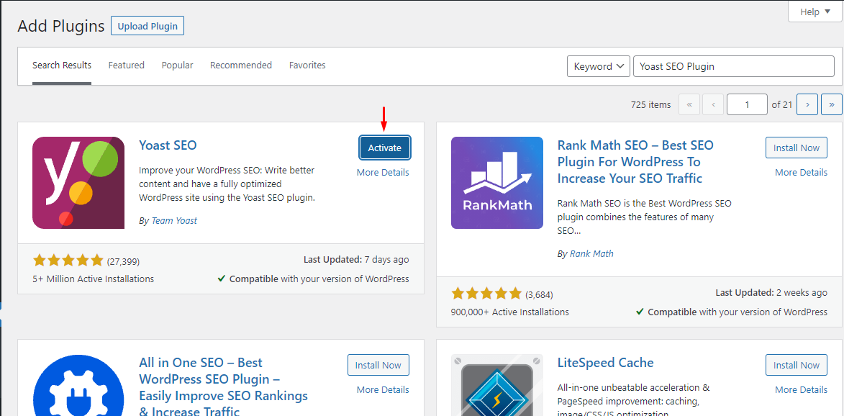Click the plugin search text field
The width and height of the screenshot is (844, 416).
[x=734, y=66]
